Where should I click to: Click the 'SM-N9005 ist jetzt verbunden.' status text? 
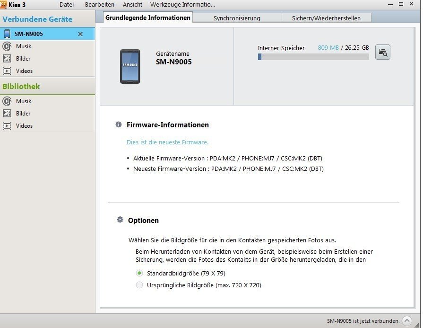pyautogui.click(x=363, y=321)
